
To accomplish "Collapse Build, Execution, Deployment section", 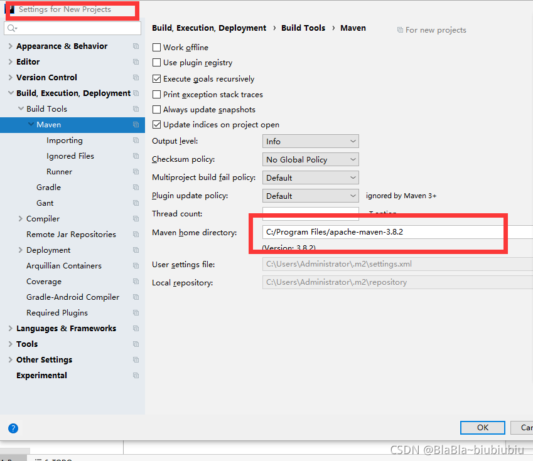I will pyautogui.click(x=11, y=93).
